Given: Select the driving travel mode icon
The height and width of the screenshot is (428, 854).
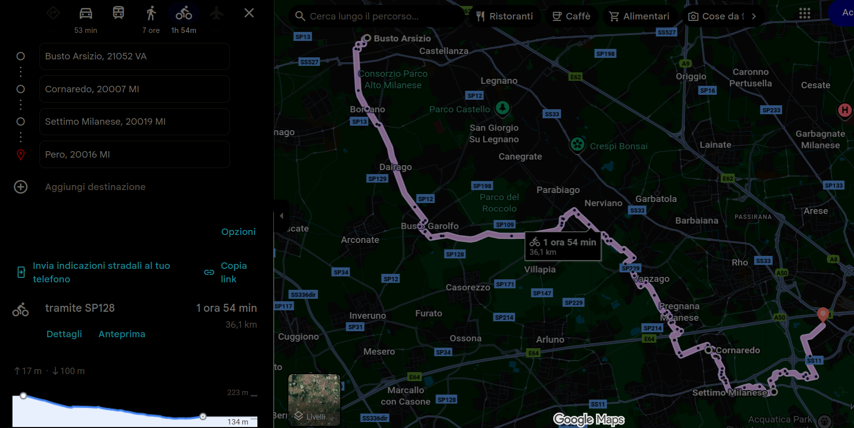Looking at the screenshot, I should (86, 13).
